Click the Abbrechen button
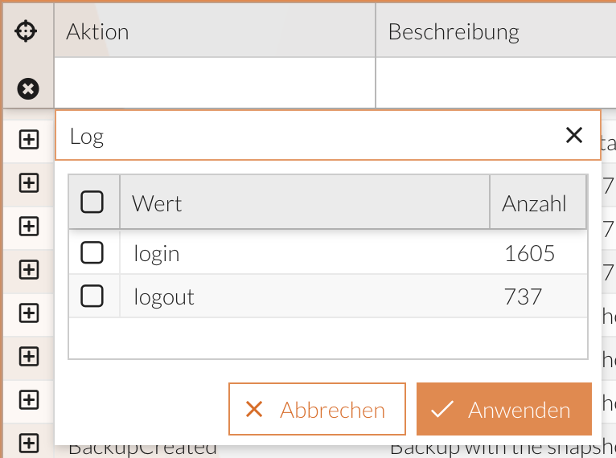 317,410
